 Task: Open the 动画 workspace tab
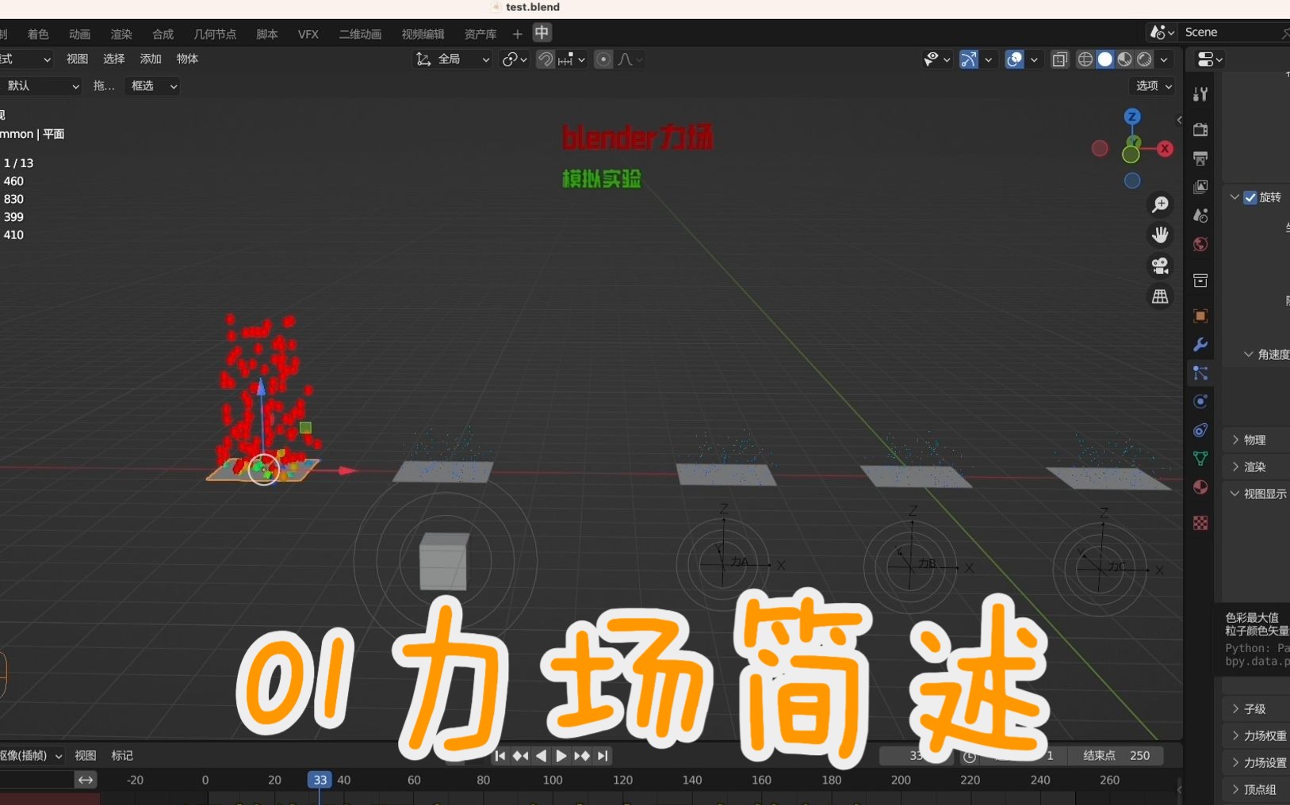[79, 34]
